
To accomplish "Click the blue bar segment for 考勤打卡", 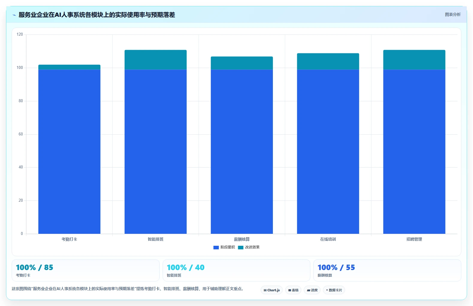I will (69, 152).
